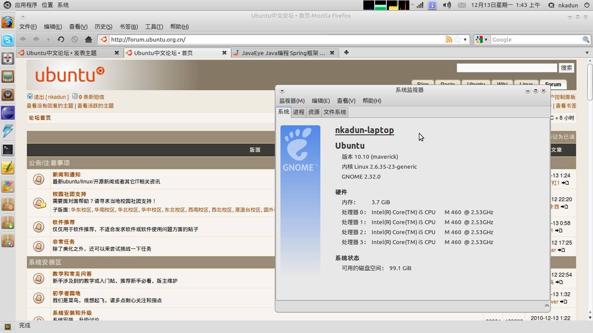Screen dimensions: 593x333
Task: Open the package box with green arrow icon
Action: click(7, 222)
